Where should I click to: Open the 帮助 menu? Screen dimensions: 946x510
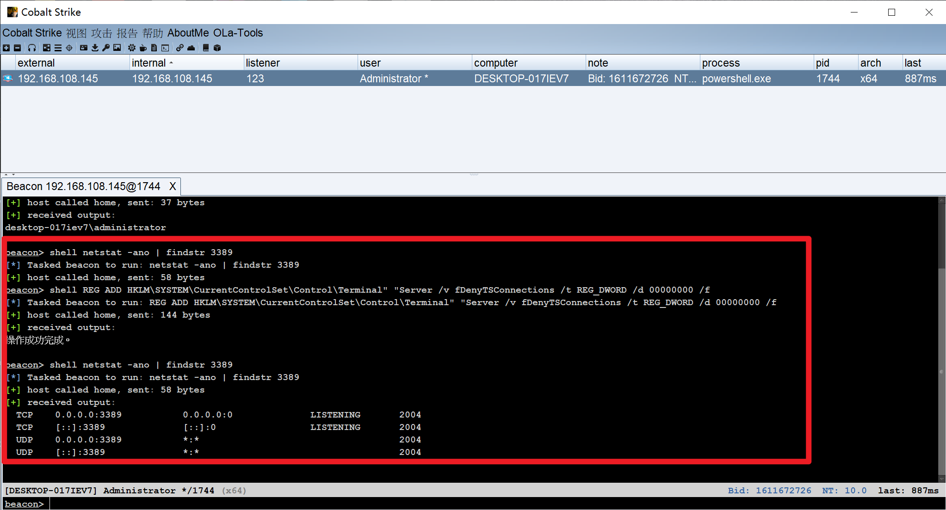tap(153, 33)
